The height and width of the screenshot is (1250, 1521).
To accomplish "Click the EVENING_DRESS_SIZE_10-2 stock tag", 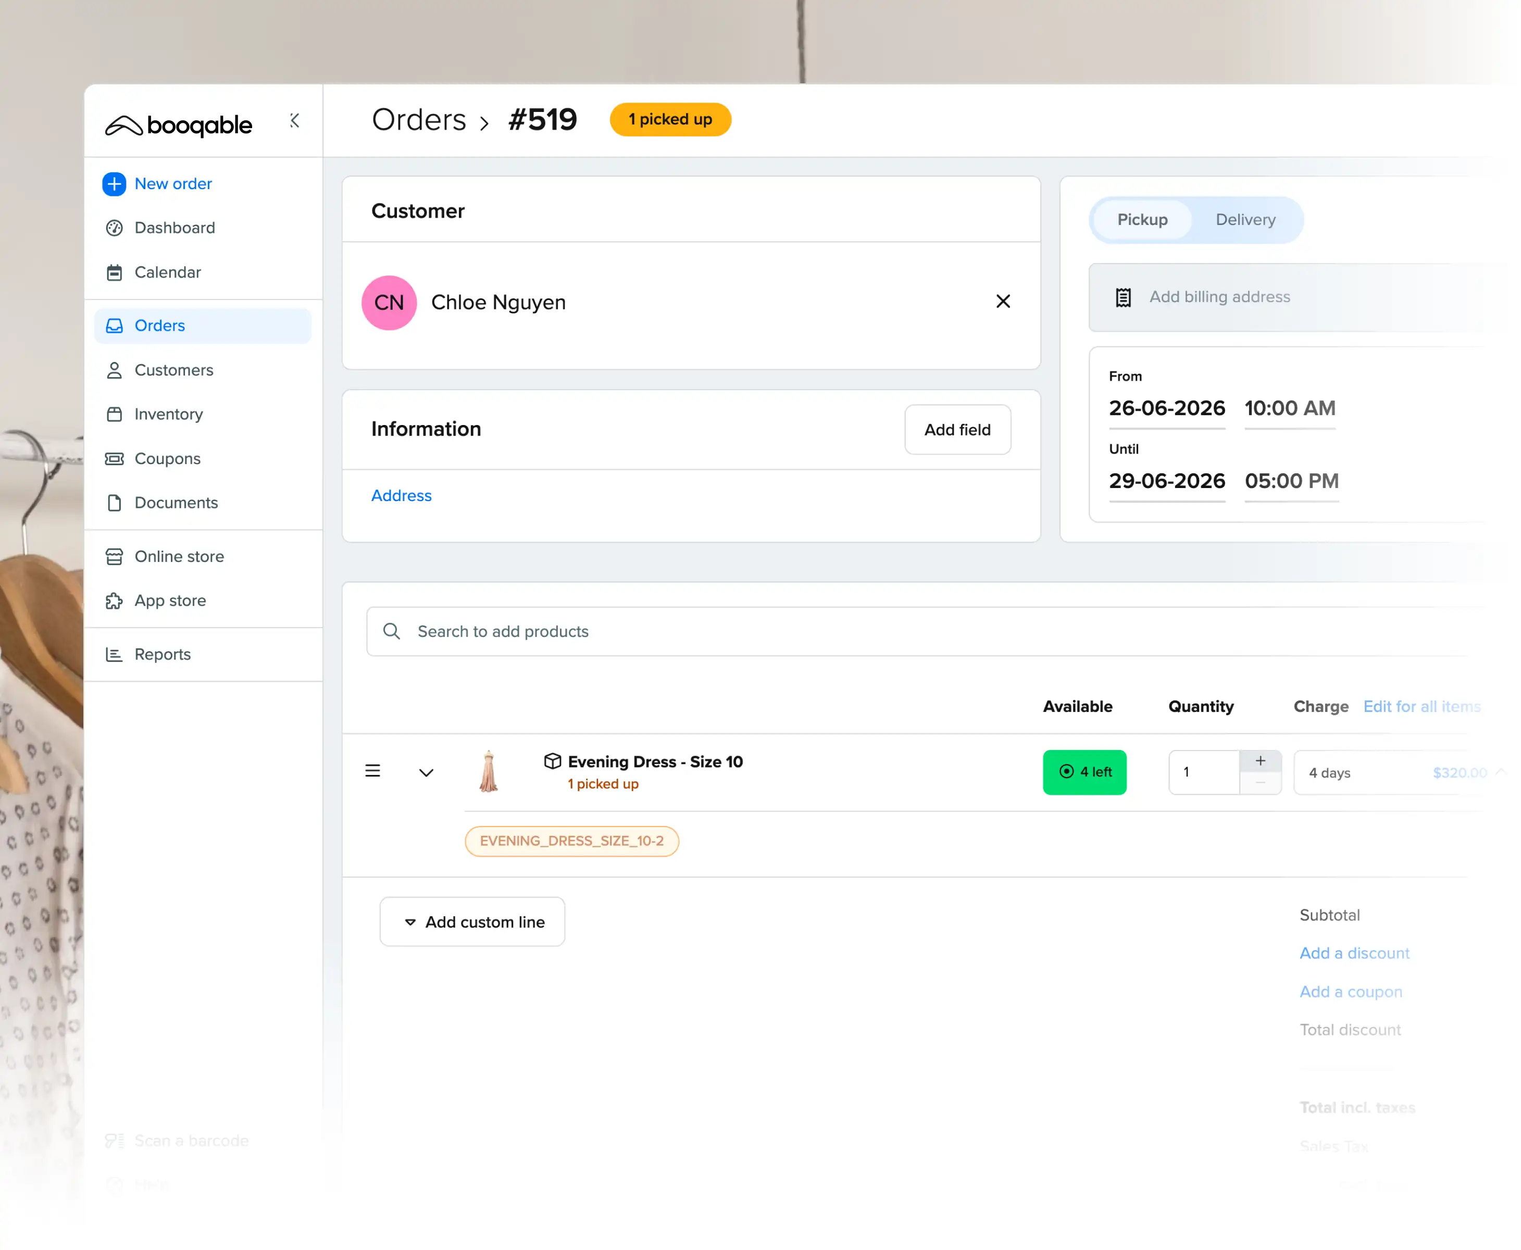I will (572, 842).
